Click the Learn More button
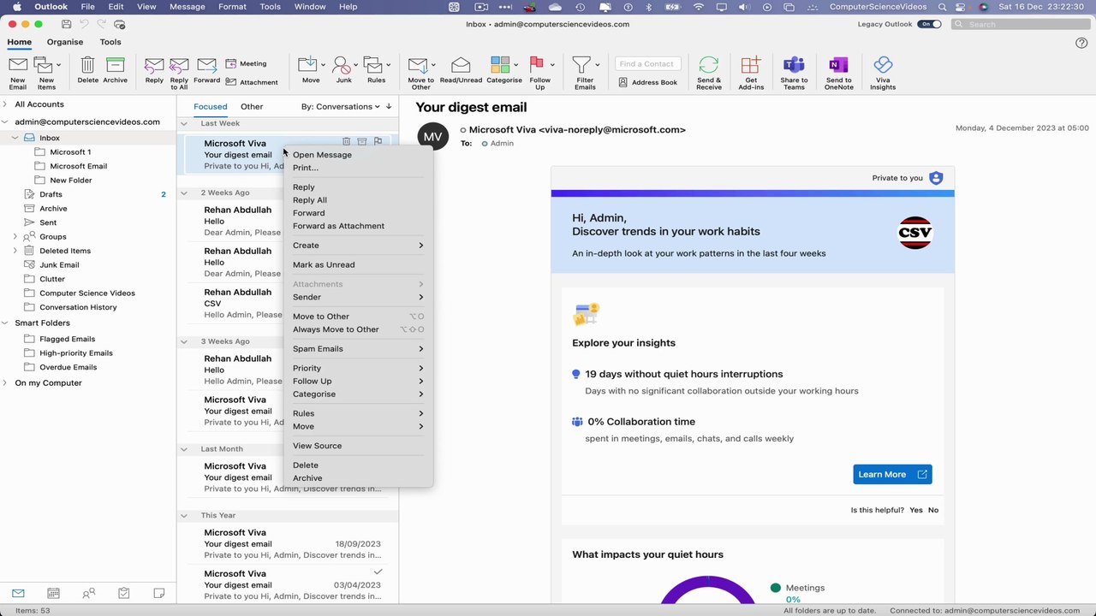1096x616 pixels. [892, 474]
